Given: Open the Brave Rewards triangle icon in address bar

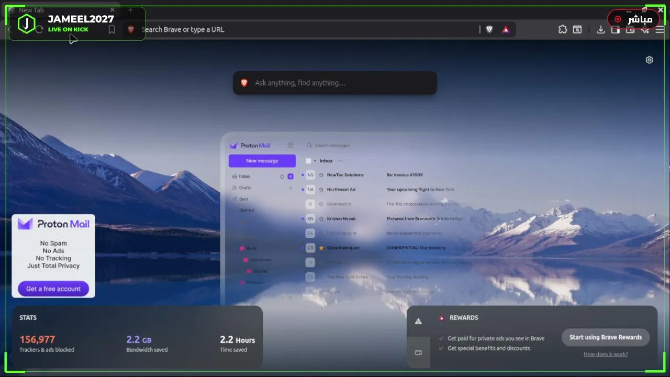Looking at the screenshot, I should [x=506, y=30].
